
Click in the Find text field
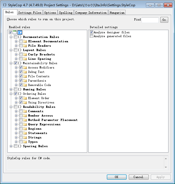point(150,20)
